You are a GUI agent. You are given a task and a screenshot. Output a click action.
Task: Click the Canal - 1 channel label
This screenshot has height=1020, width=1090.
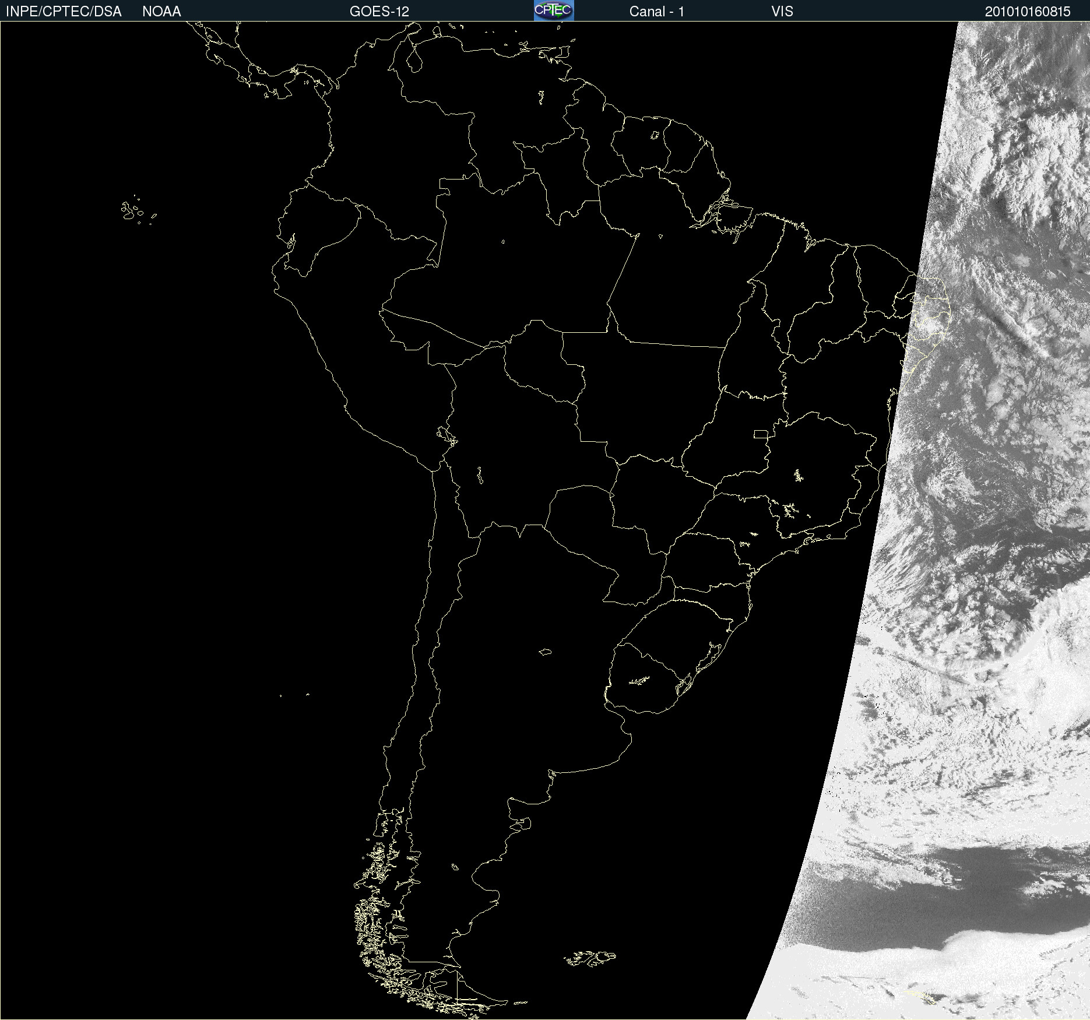point(657,12)
